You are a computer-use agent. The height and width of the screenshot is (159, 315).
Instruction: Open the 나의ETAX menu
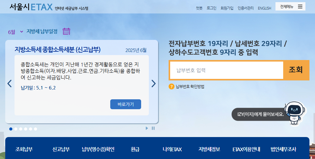click(x=172, y=149)
